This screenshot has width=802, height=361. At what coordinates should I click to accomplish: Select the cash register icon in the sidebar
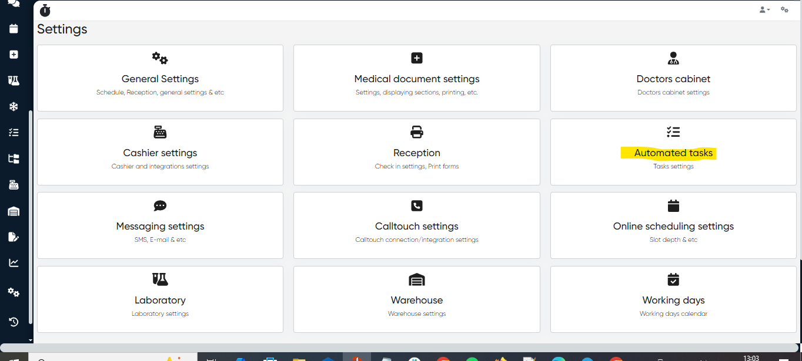pos(14,185)
